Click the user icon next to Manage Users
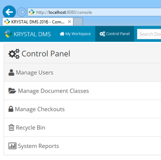This screenshot has width=161, height=160. pyautogui.click(x=11, y=72)
